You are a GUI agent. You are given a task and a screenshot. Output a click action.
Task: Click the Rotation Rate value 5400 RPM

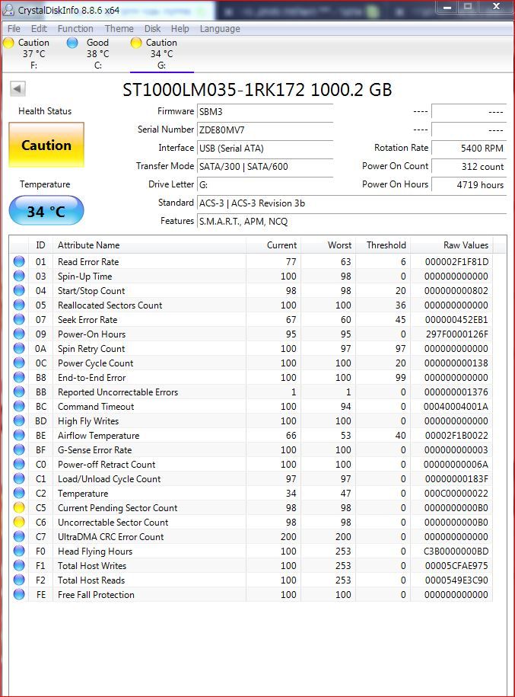469,148
